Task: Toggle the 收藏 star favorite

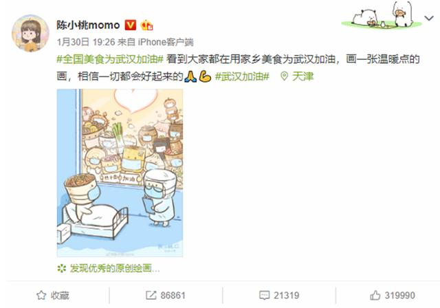Action: click(x=52, y=295)
